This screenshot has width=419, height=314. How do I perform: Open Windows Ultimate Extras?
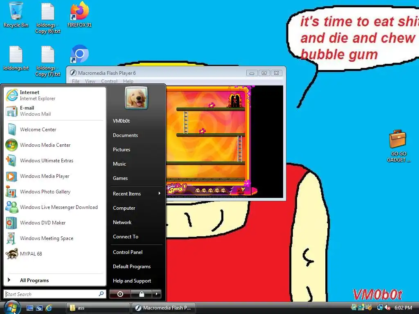[55, 160]
